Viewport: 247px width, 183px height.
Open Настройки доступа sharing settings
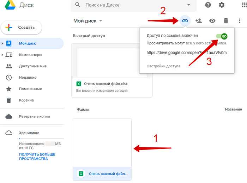tap(163, 66)
